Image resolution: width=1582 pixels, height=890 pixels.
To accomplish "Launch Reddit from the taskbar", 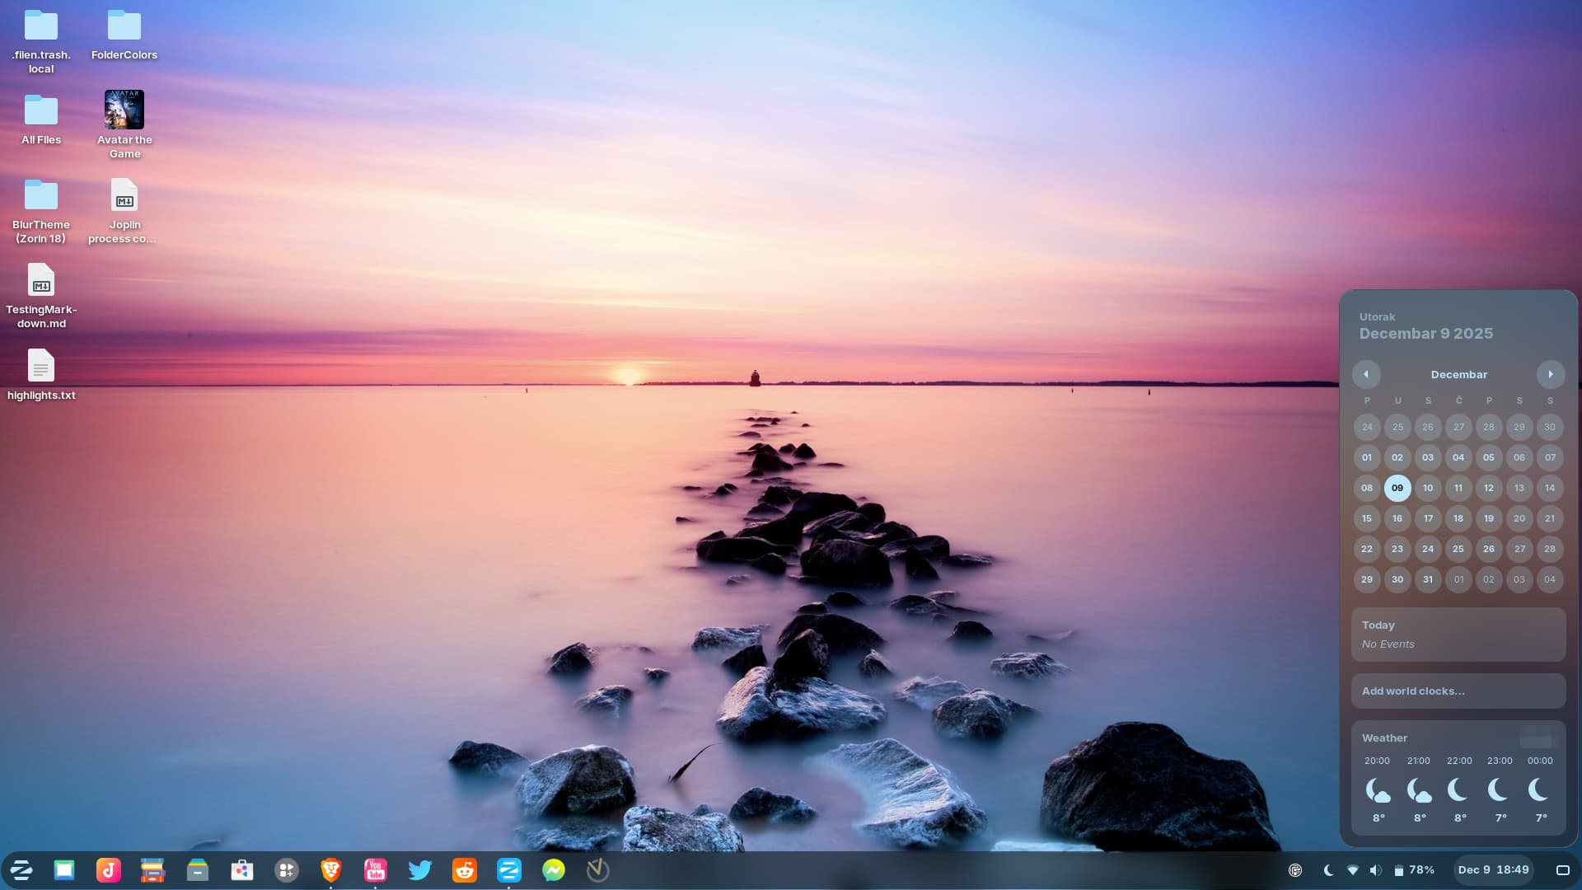I will click(x=465, y=870).
